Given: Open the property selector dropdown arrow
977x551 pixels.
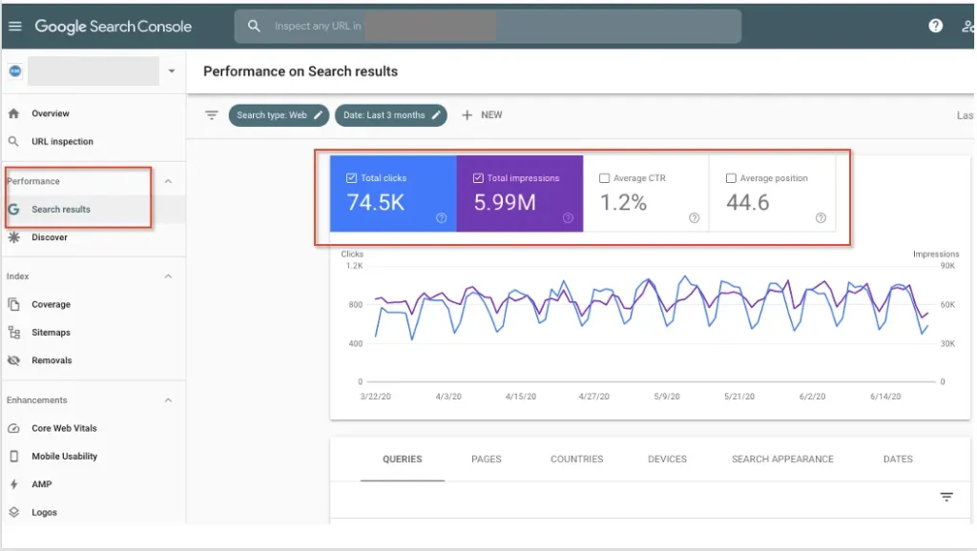Looking at the screenshot, I should click(172, 71).
